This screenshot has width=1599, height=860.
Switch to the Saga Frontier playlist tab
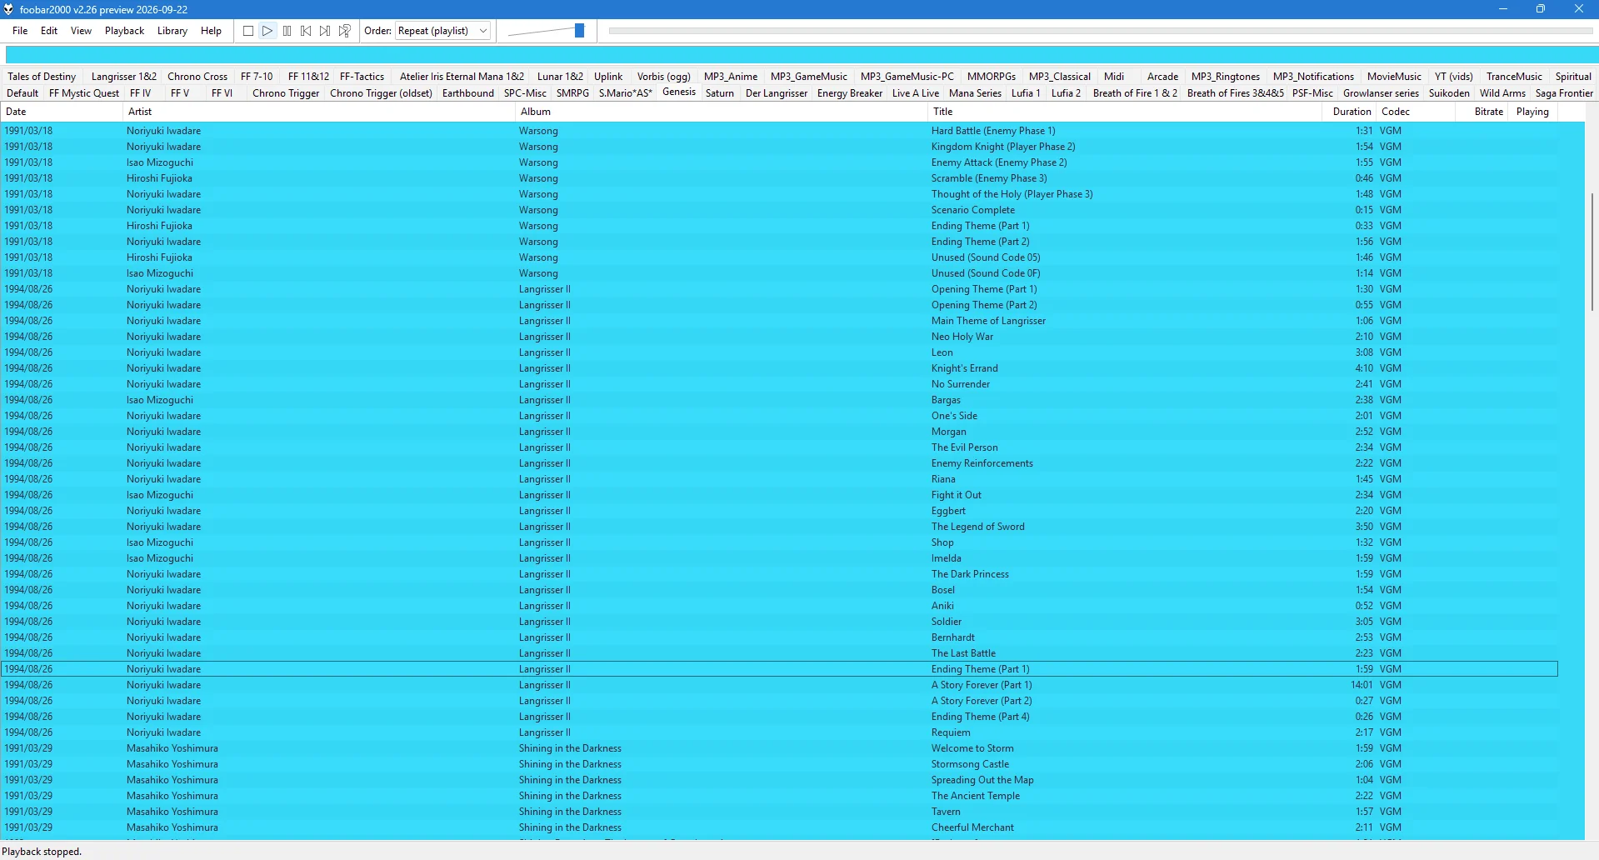1564,93
